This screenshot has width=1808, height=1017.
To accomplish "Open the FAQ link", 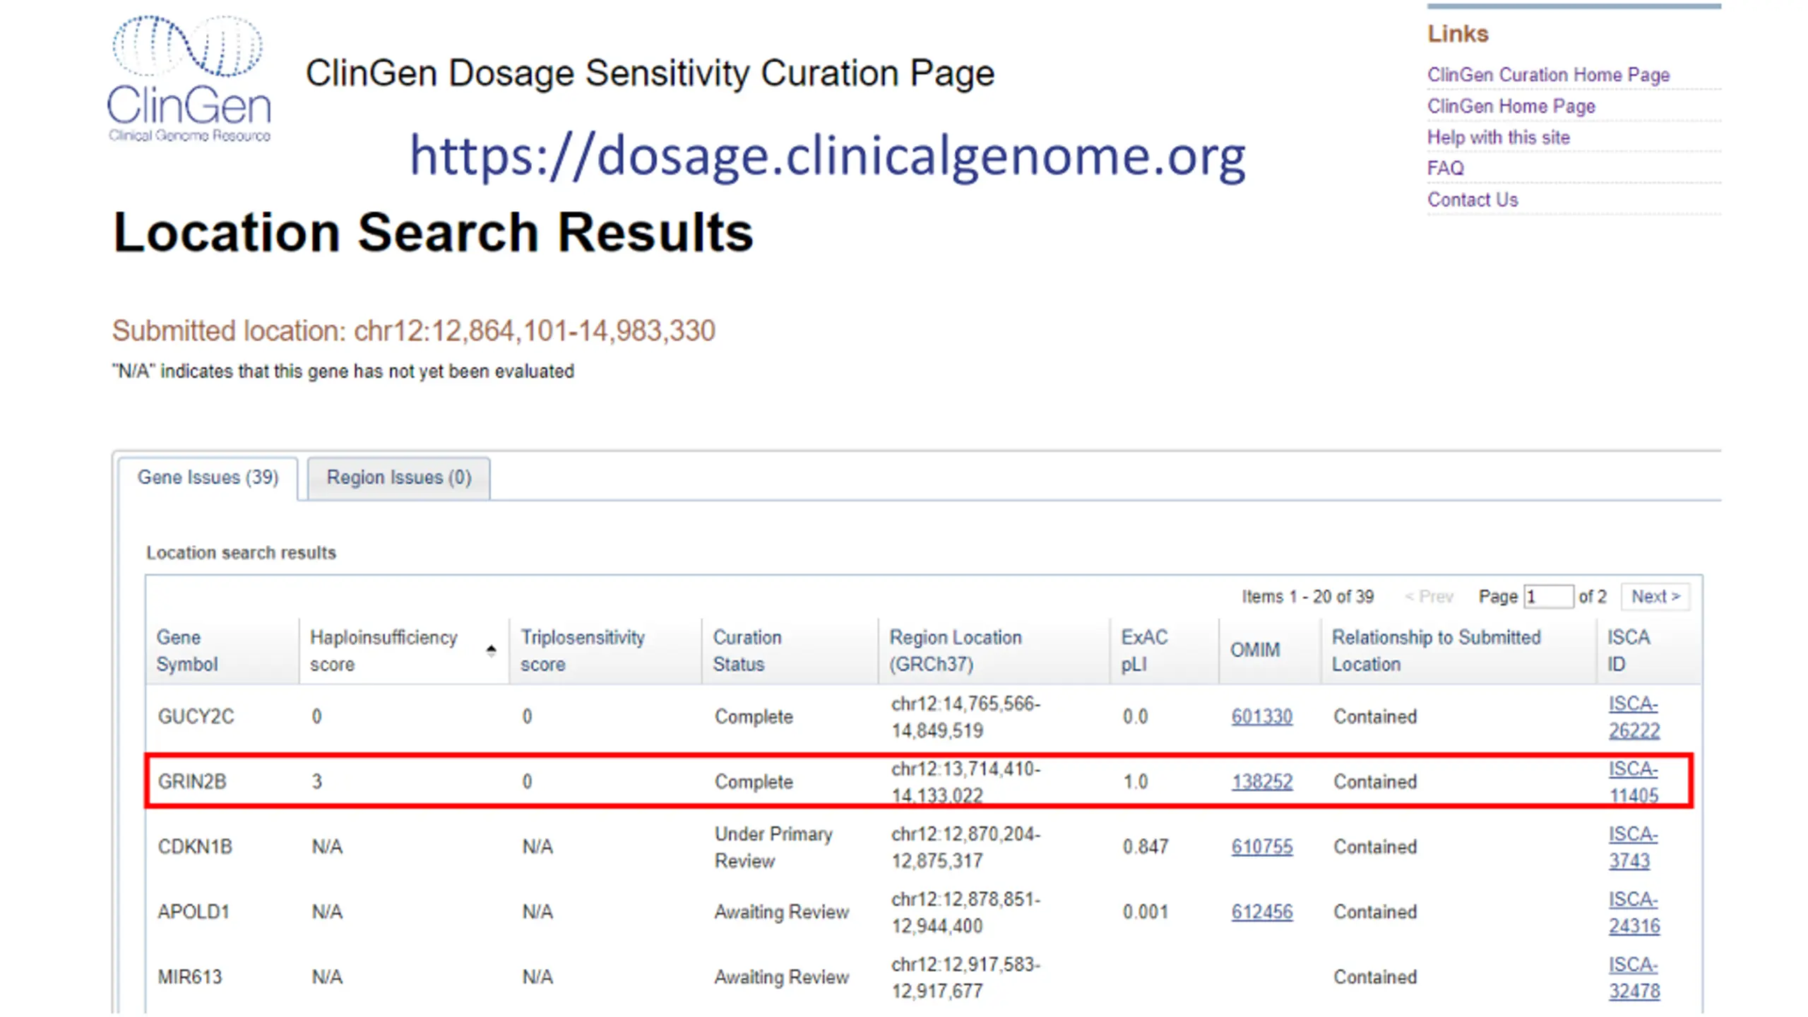I will [x=1445, y=168].
